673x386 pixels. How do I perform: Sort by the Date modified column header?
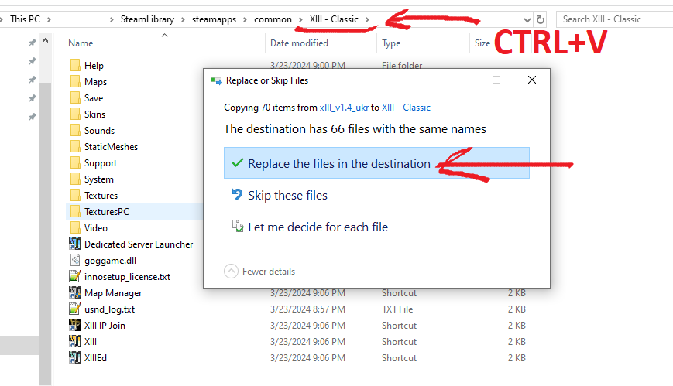click(x=299, y=43)
